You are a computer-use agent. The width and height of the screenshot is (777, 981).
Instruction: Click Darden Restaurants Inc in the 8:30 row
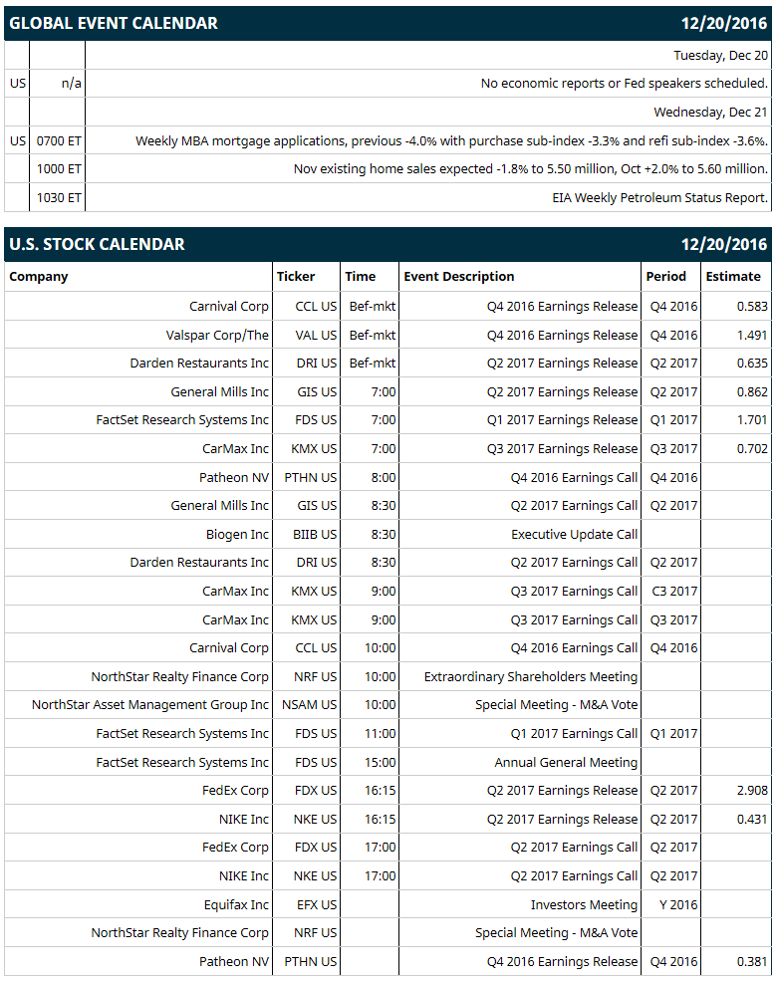pos(199,563)
